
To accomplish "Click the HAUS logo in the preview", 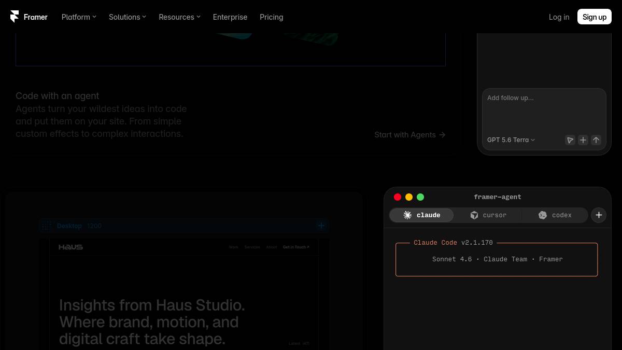I will coord(70,247).
